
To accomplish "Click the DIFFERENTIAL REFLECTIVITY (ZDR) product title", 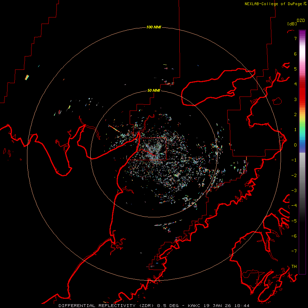I will (107, 306).
